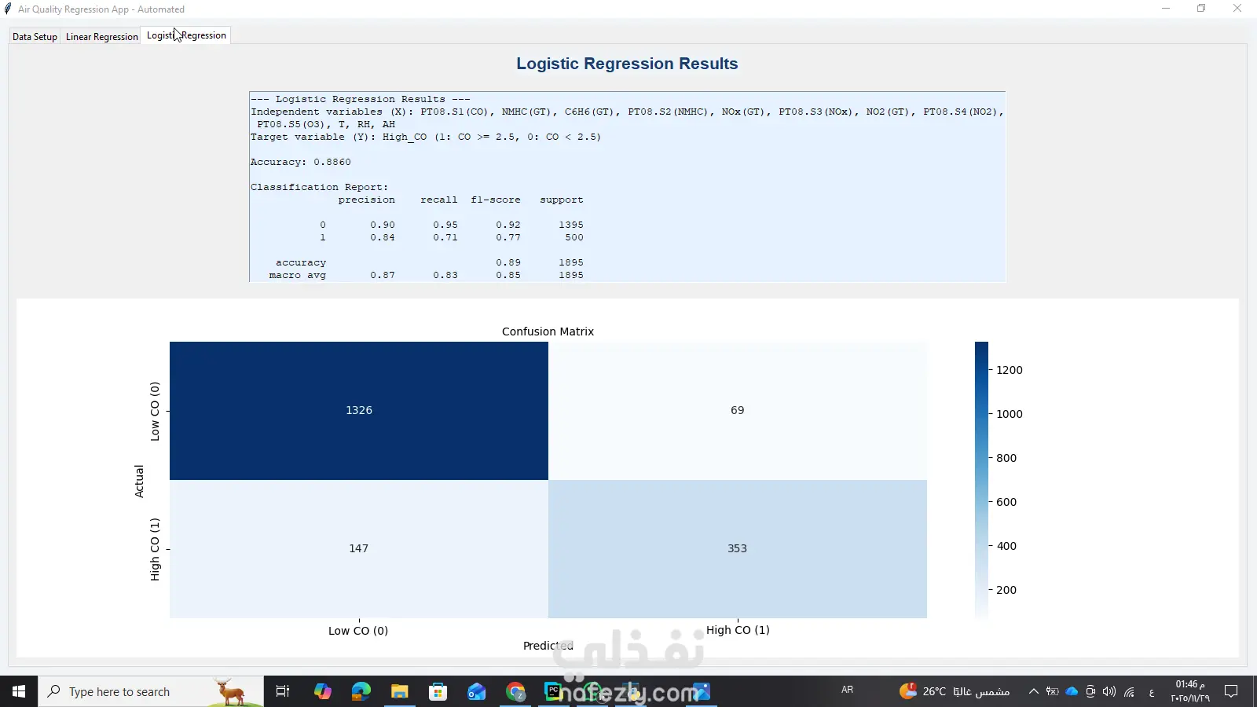Expand the hidden system tray icons chevron

point(1034,691)
